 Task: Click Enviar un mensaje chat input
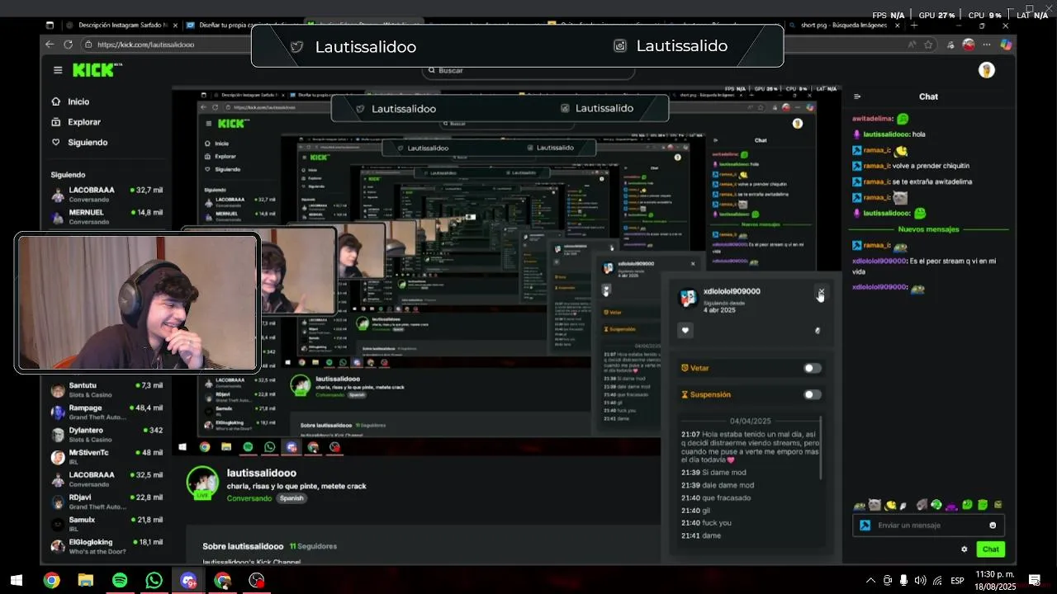click(929, 525)
